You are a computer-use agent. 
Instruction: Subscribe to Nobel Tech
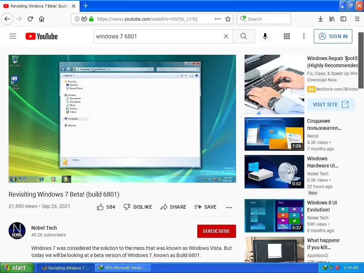coord(216,231)
